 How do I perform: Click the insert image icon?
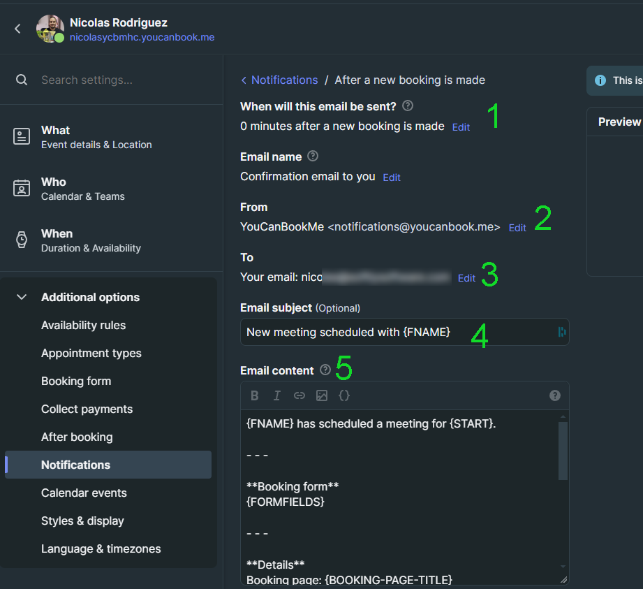[x=322, y=395]
